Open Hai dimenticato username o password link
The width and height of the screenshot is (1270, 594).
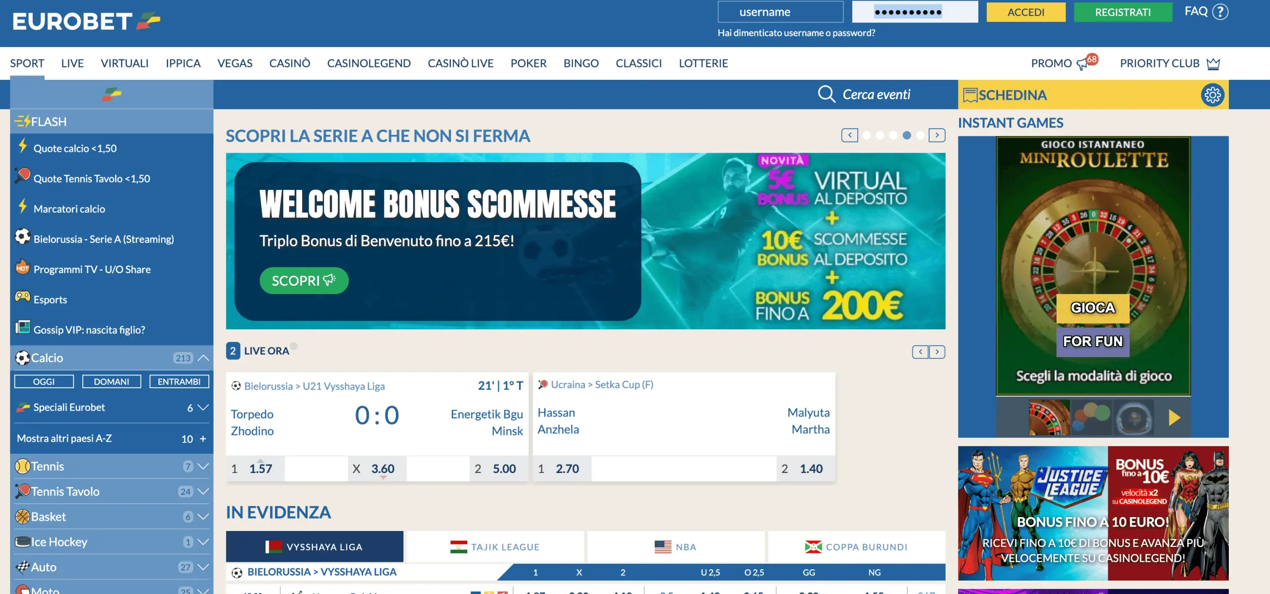click(796, 33)
